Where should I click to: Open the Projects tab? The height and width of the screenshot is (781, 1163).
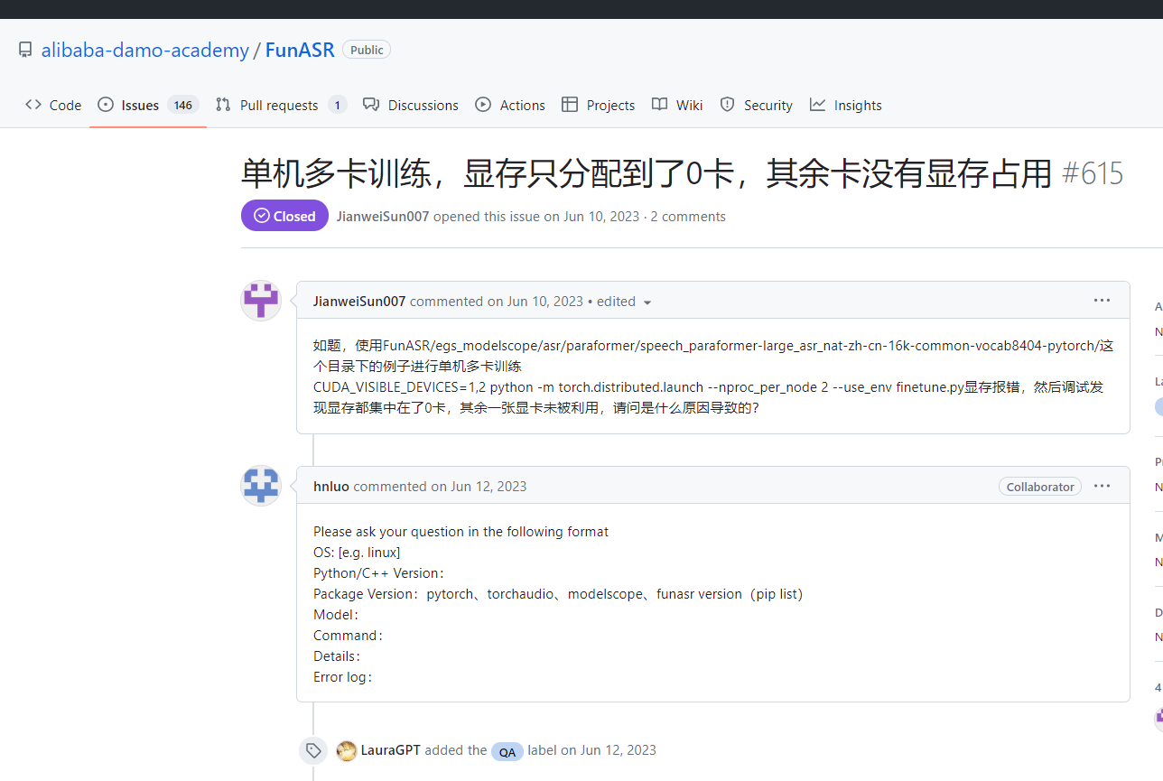(598, 105)
